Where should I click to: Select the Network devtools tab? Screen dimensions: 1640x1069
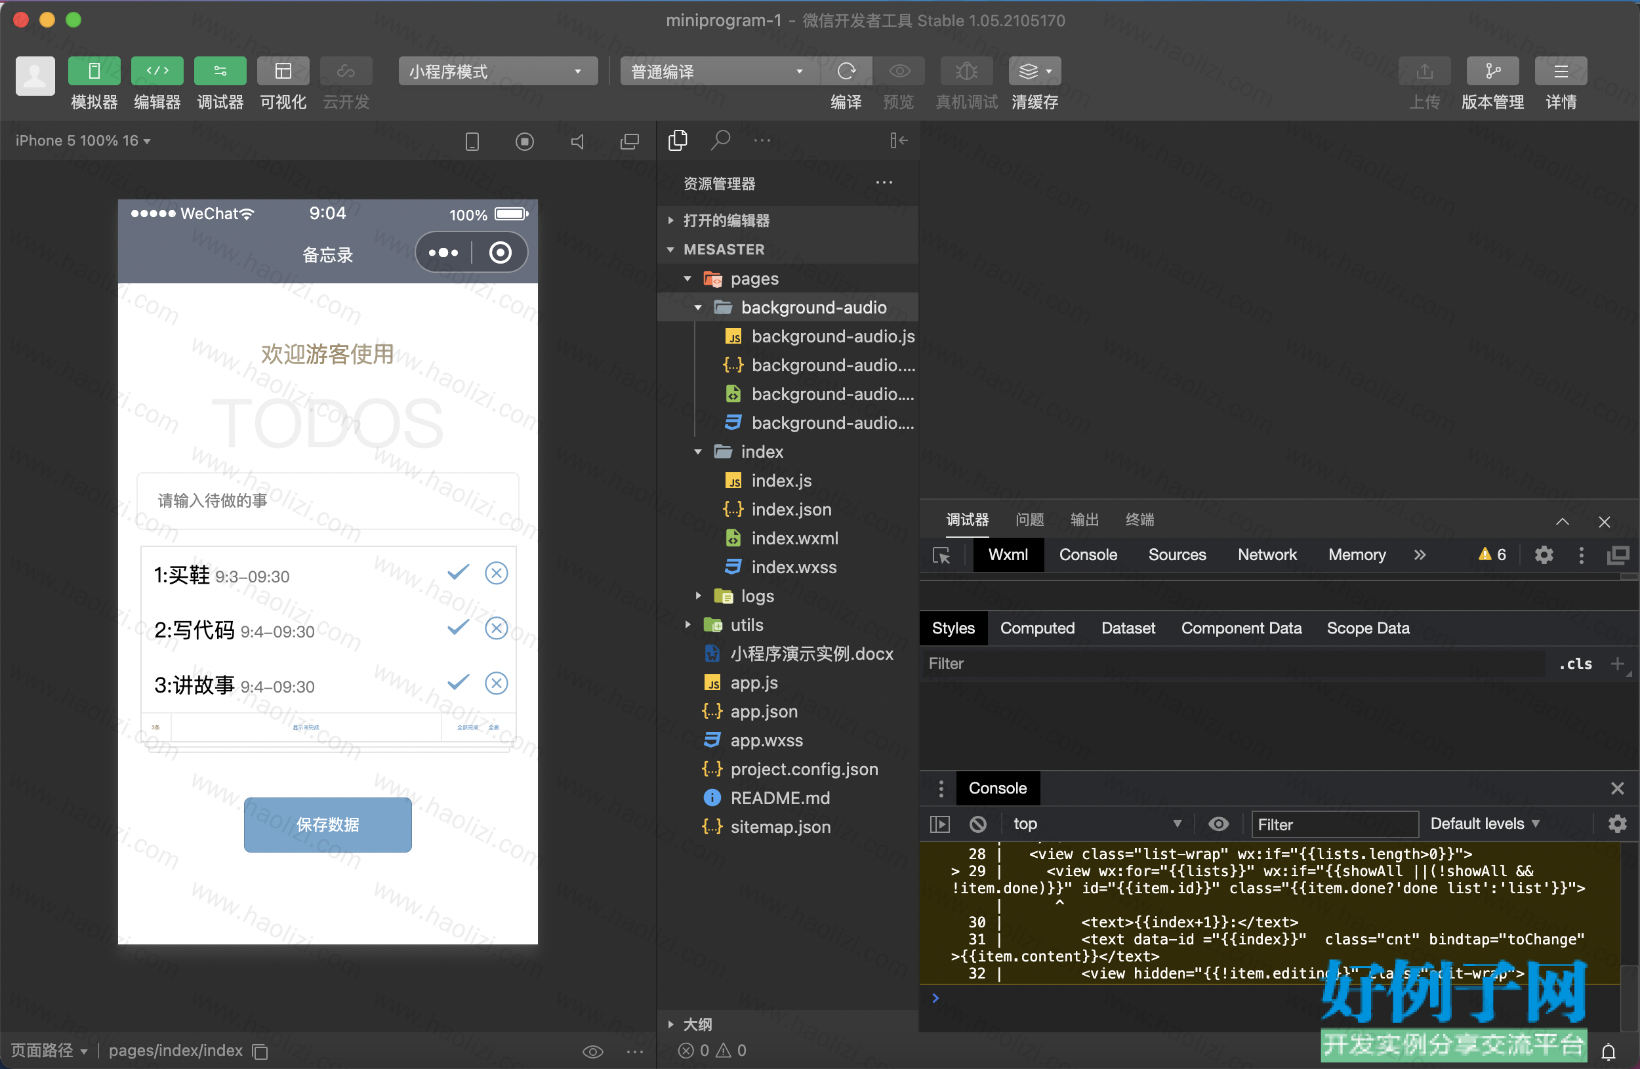coord(1267,555)
